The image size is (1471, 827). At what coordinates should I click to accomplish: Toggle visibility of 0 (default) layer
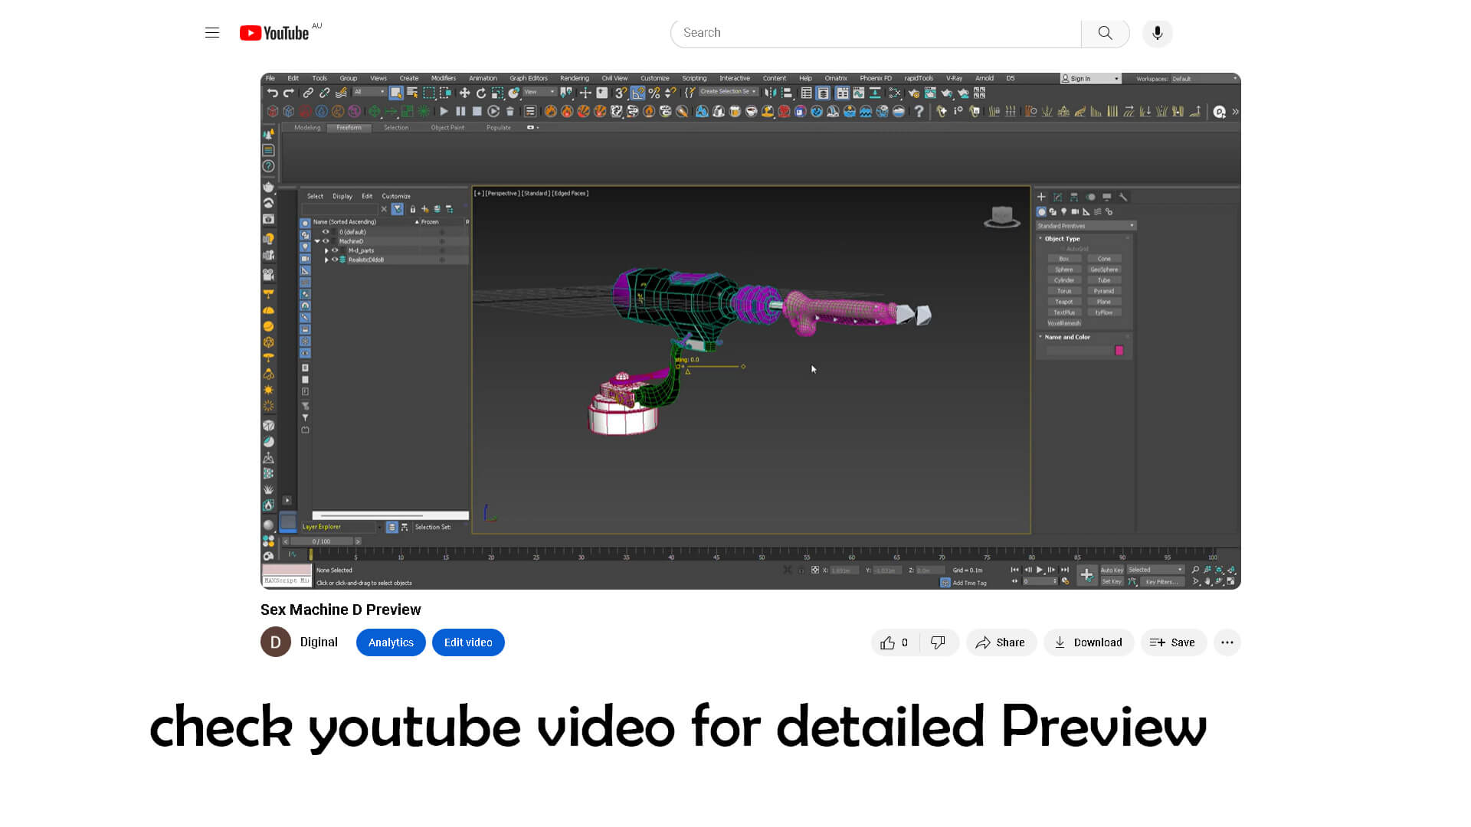[326, 232]
